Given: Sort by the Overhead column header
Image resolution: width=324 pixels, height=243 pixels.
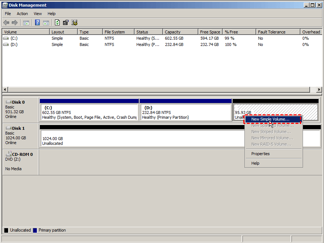Looking at the screenshot, I should 311,32.
